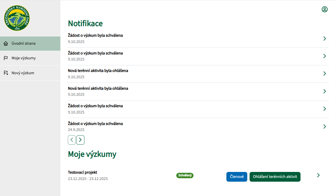Click the Členové button
The image size is (336, 196).
point(237,177)
